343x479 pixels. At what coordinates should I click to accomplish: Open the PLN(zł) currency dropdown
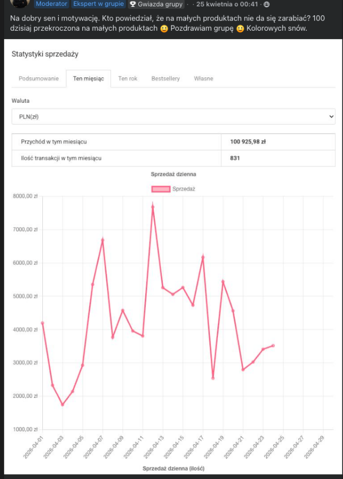(173, 117)
